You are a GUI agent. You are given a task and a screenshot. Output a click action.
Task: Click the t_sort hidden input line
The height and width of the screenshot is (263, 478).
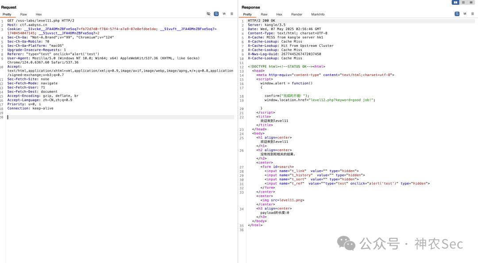pyautogui.click(x=312, y=179)
